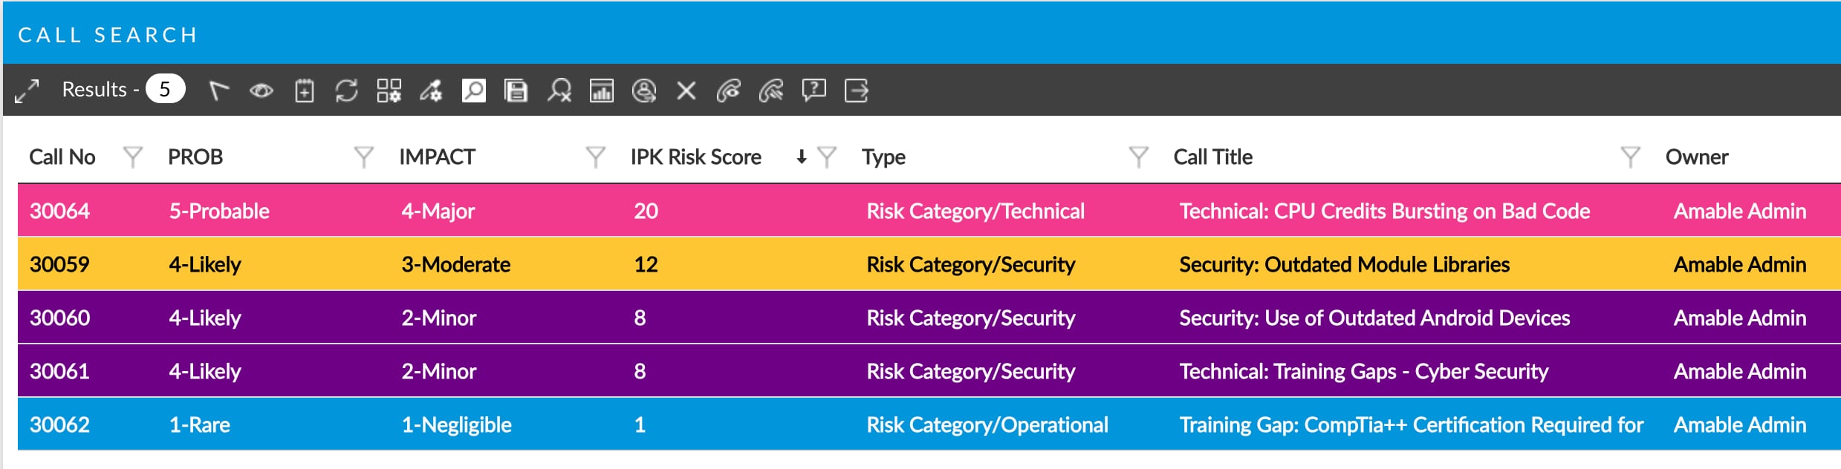Click the 3-Moderate impact cell
This screenshot has width=1841, height=469.
click(x=455, y=264)
